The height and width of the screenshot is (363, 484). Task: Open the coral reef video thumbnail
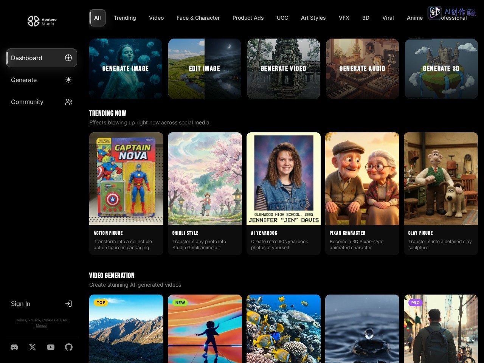click(284, 329)
